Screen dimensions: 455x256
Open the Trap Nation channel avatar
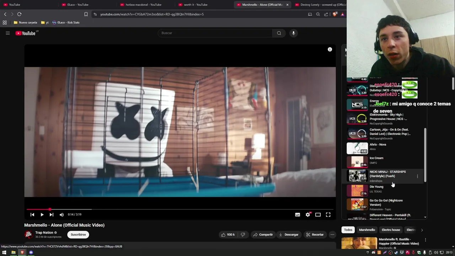tap(28, 234)
